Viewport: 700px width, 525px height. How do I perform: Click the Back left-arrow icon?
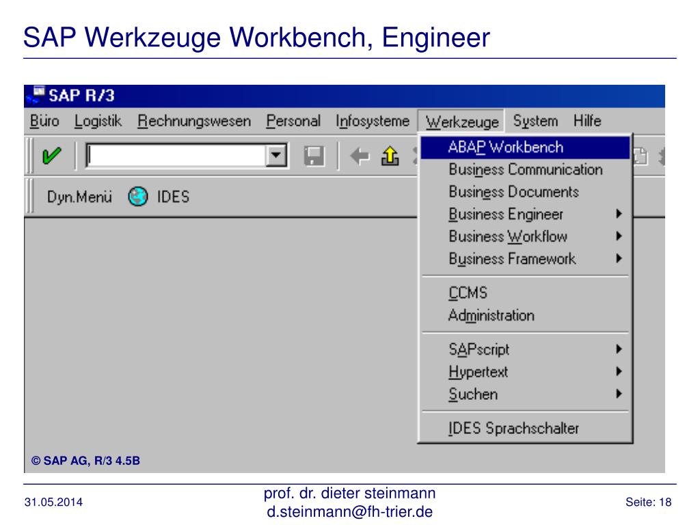tap(360, 157)
